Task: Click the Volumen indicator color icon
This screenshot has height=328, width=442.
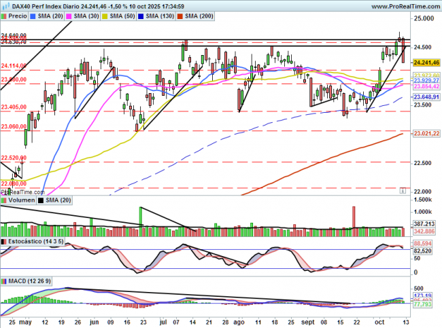Action: 4,200
